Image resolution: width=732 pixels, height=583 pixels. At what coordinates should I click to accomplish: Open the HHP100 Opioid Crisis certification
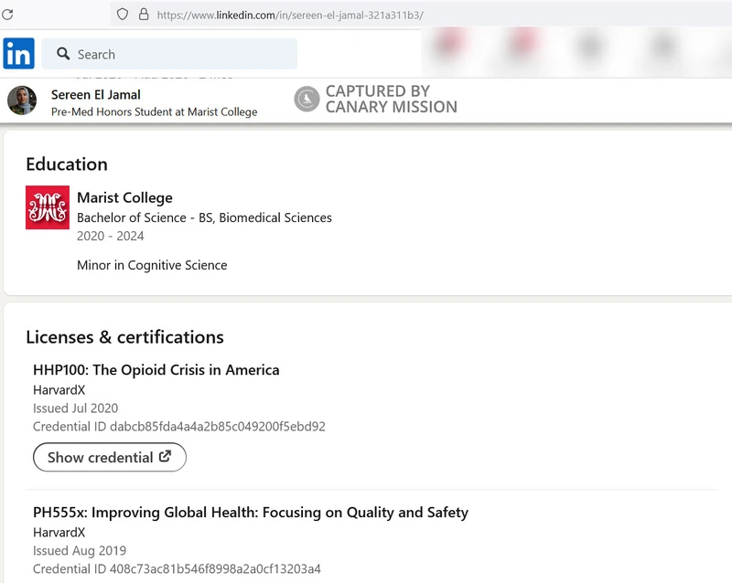(x=156, y=370)
